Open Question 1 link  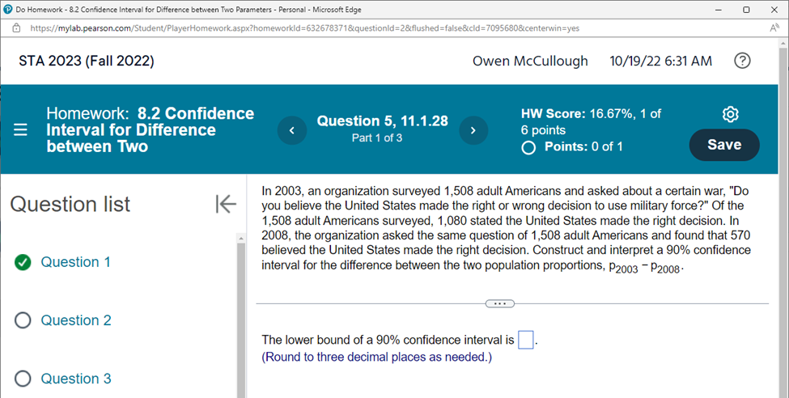[75, 262]
